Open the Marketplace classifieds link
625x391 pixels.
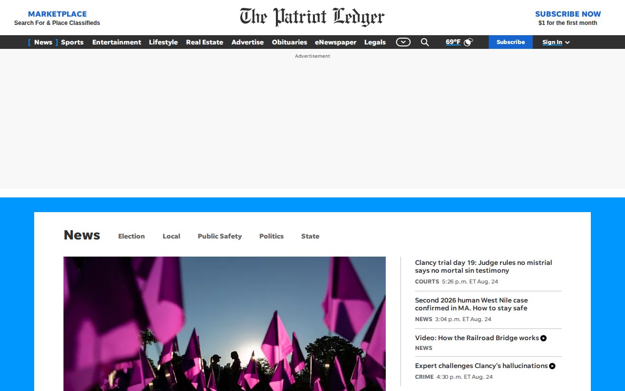(57, 18)
